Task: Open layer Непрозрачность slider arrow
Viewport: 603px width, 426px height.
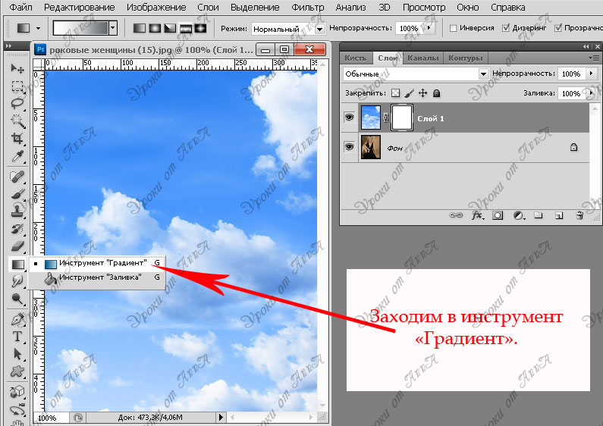Action: 591,73
